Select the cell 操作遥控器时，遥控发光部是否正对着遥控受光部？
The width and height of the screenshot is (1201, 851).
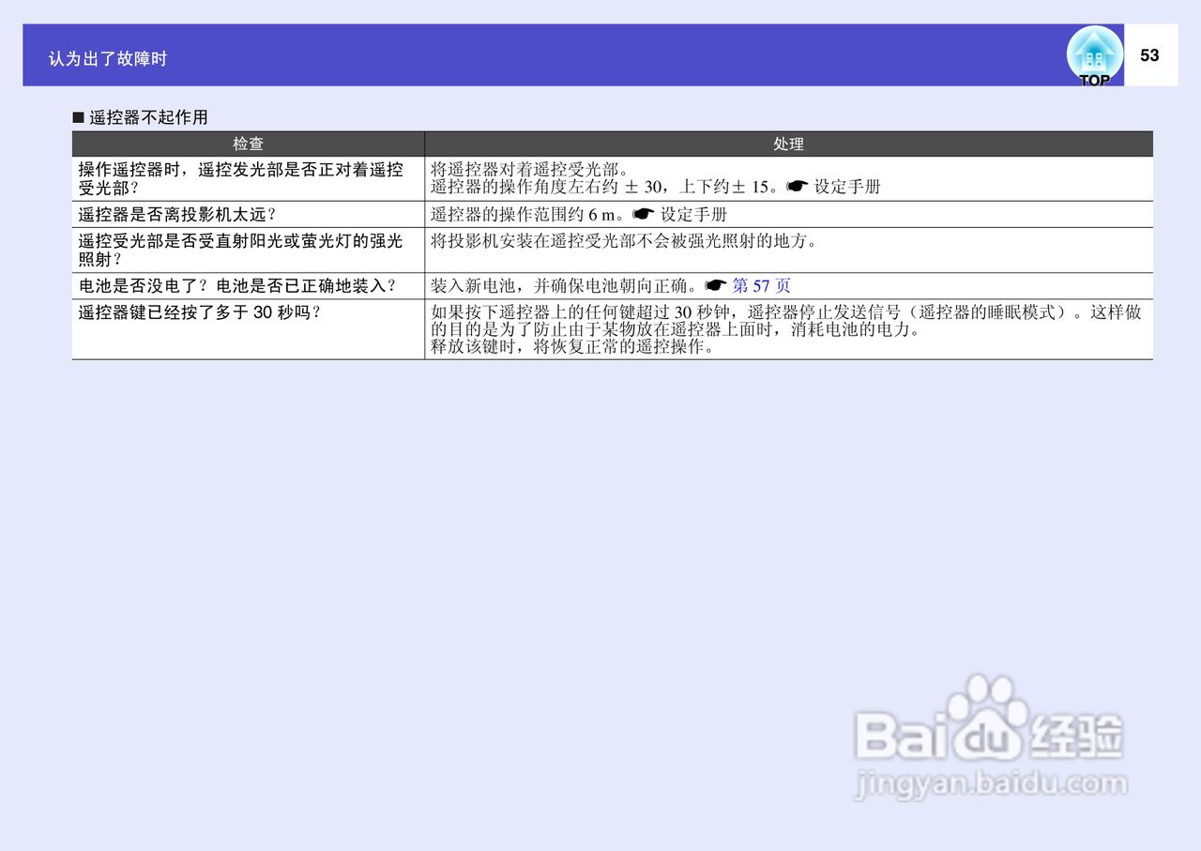(x=249, y=178)
